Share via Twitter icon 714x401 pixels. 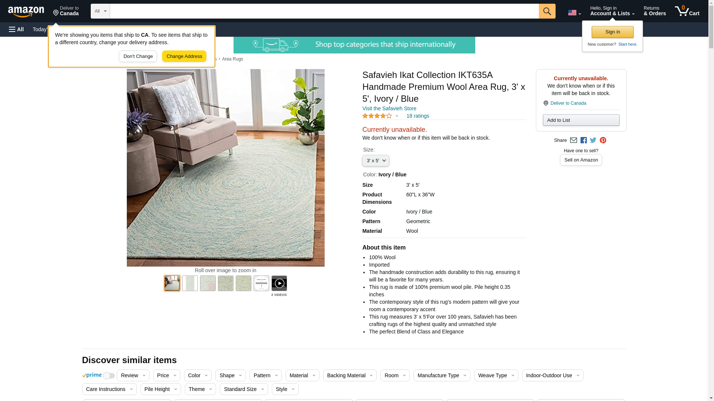[x=593, y=140]
